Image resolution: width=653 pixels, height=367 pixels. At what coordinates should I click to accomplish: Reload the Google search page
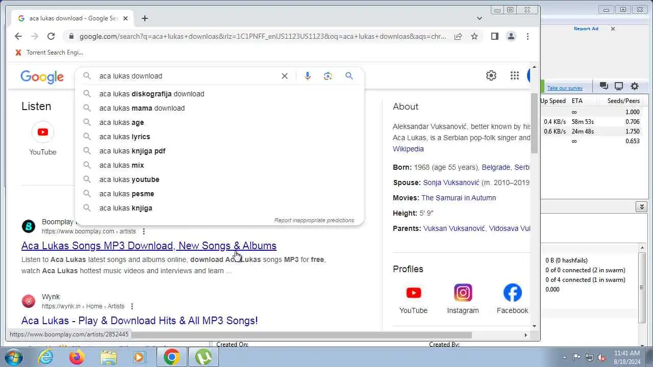click(x=51, y=36)
